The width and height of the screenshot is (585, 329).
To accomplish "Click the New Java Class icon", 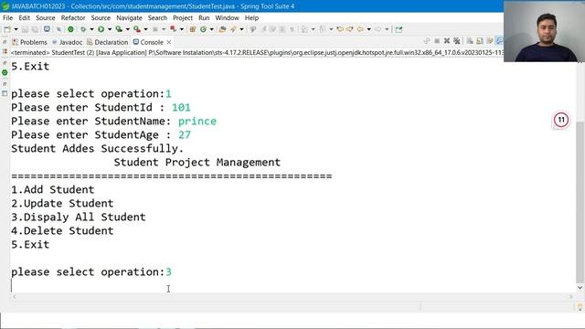I will coord(203,29).
